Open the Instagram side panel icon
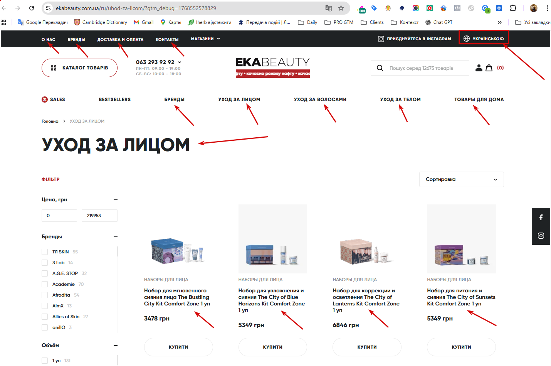 point(541,236)
